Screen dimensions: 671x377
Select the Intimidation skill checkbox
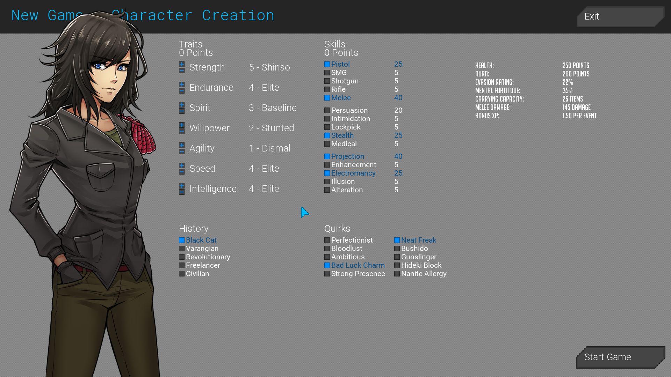(x=327, y=119)
